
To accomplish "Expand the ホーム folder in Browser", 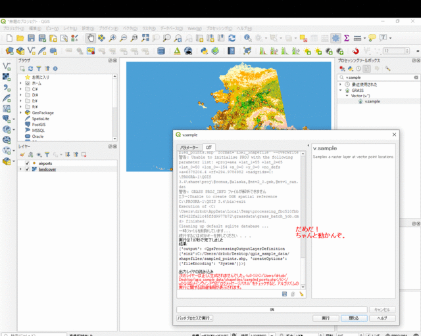I will [x=20, y=83].
